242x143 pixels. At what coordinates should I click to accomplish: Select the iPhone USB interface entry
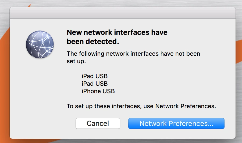tap(98, 91)
